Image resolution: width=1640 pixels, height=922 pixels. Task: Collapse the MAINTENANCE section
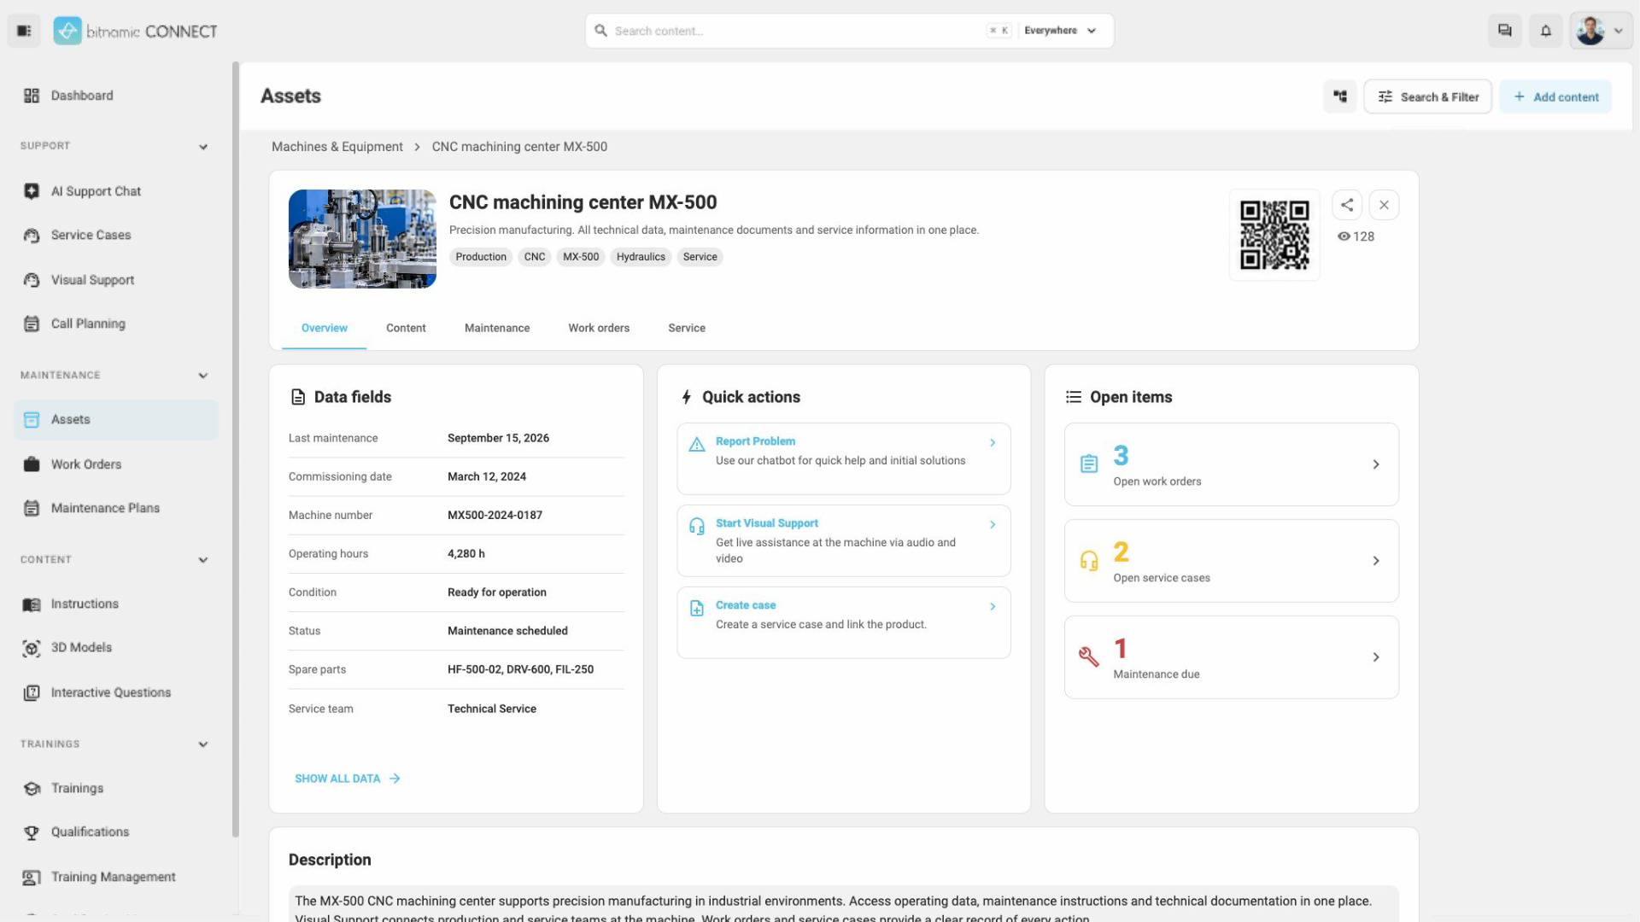tap(203, 376)
